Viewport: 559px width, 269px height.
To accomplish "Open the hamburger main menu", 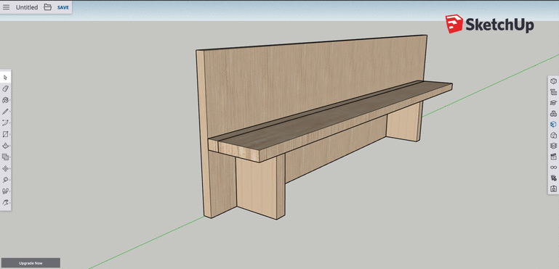I will [x=6, y=7].
